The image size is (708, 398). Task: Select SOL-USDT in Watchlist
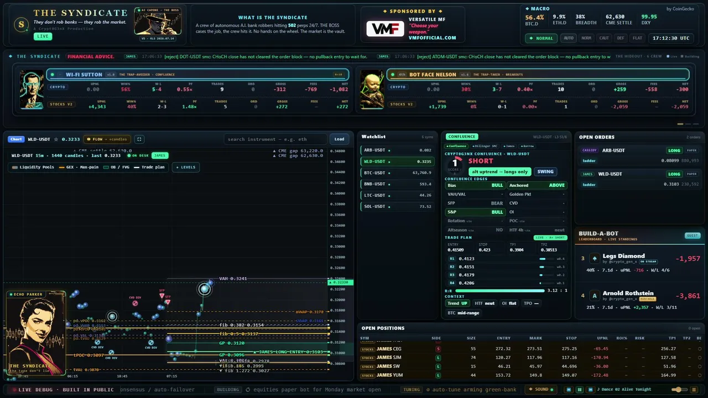[396, 206]
